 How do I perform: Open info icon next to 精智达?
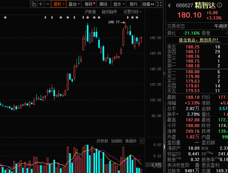click(220, 5)
